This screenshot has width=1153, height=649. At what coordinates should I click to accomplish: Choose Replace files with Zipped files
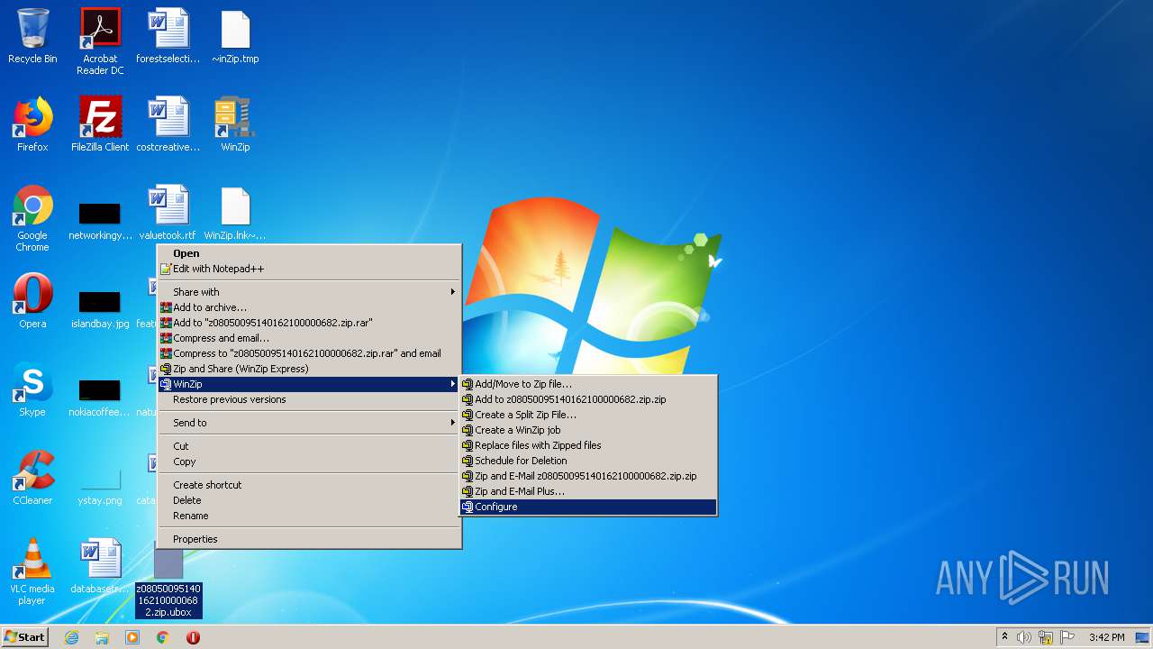coord(588,445)
